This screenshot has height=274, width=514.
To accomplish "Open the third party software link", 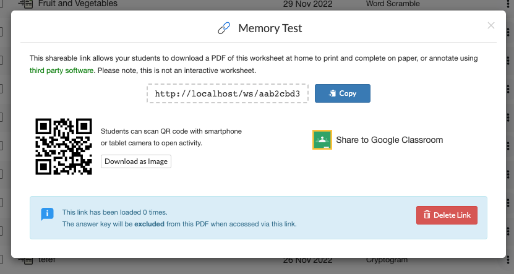I will 62,71.
